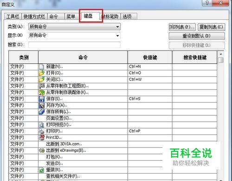This screenshot has width=232, height=181.
Task: Open the 显示(H) dropdown showing 所有命令
Action: click(x=74, y=36)
